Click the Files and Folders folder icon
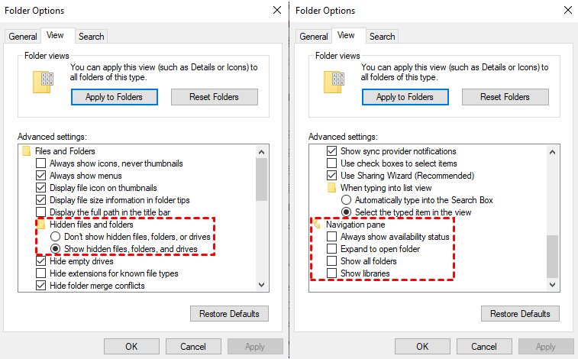This screenshot has height=359, width=578. 28,151
